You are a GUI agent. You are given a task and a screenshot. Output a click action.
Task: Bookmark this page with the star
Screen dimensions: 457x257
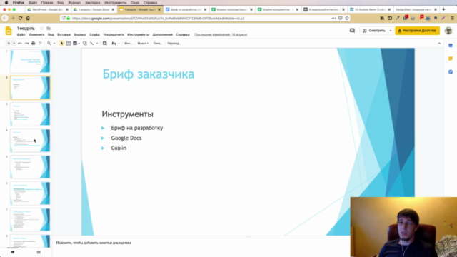click(x=347, y=18)
